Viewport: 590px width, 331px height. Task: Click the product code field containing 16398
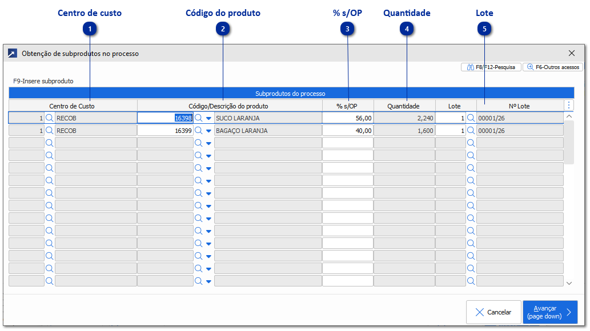[x=165, y=118]
